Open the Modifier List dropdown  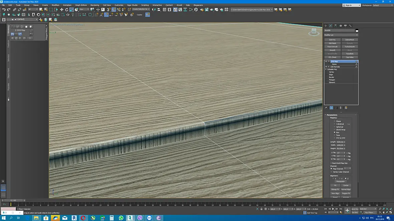click(341, 35)
